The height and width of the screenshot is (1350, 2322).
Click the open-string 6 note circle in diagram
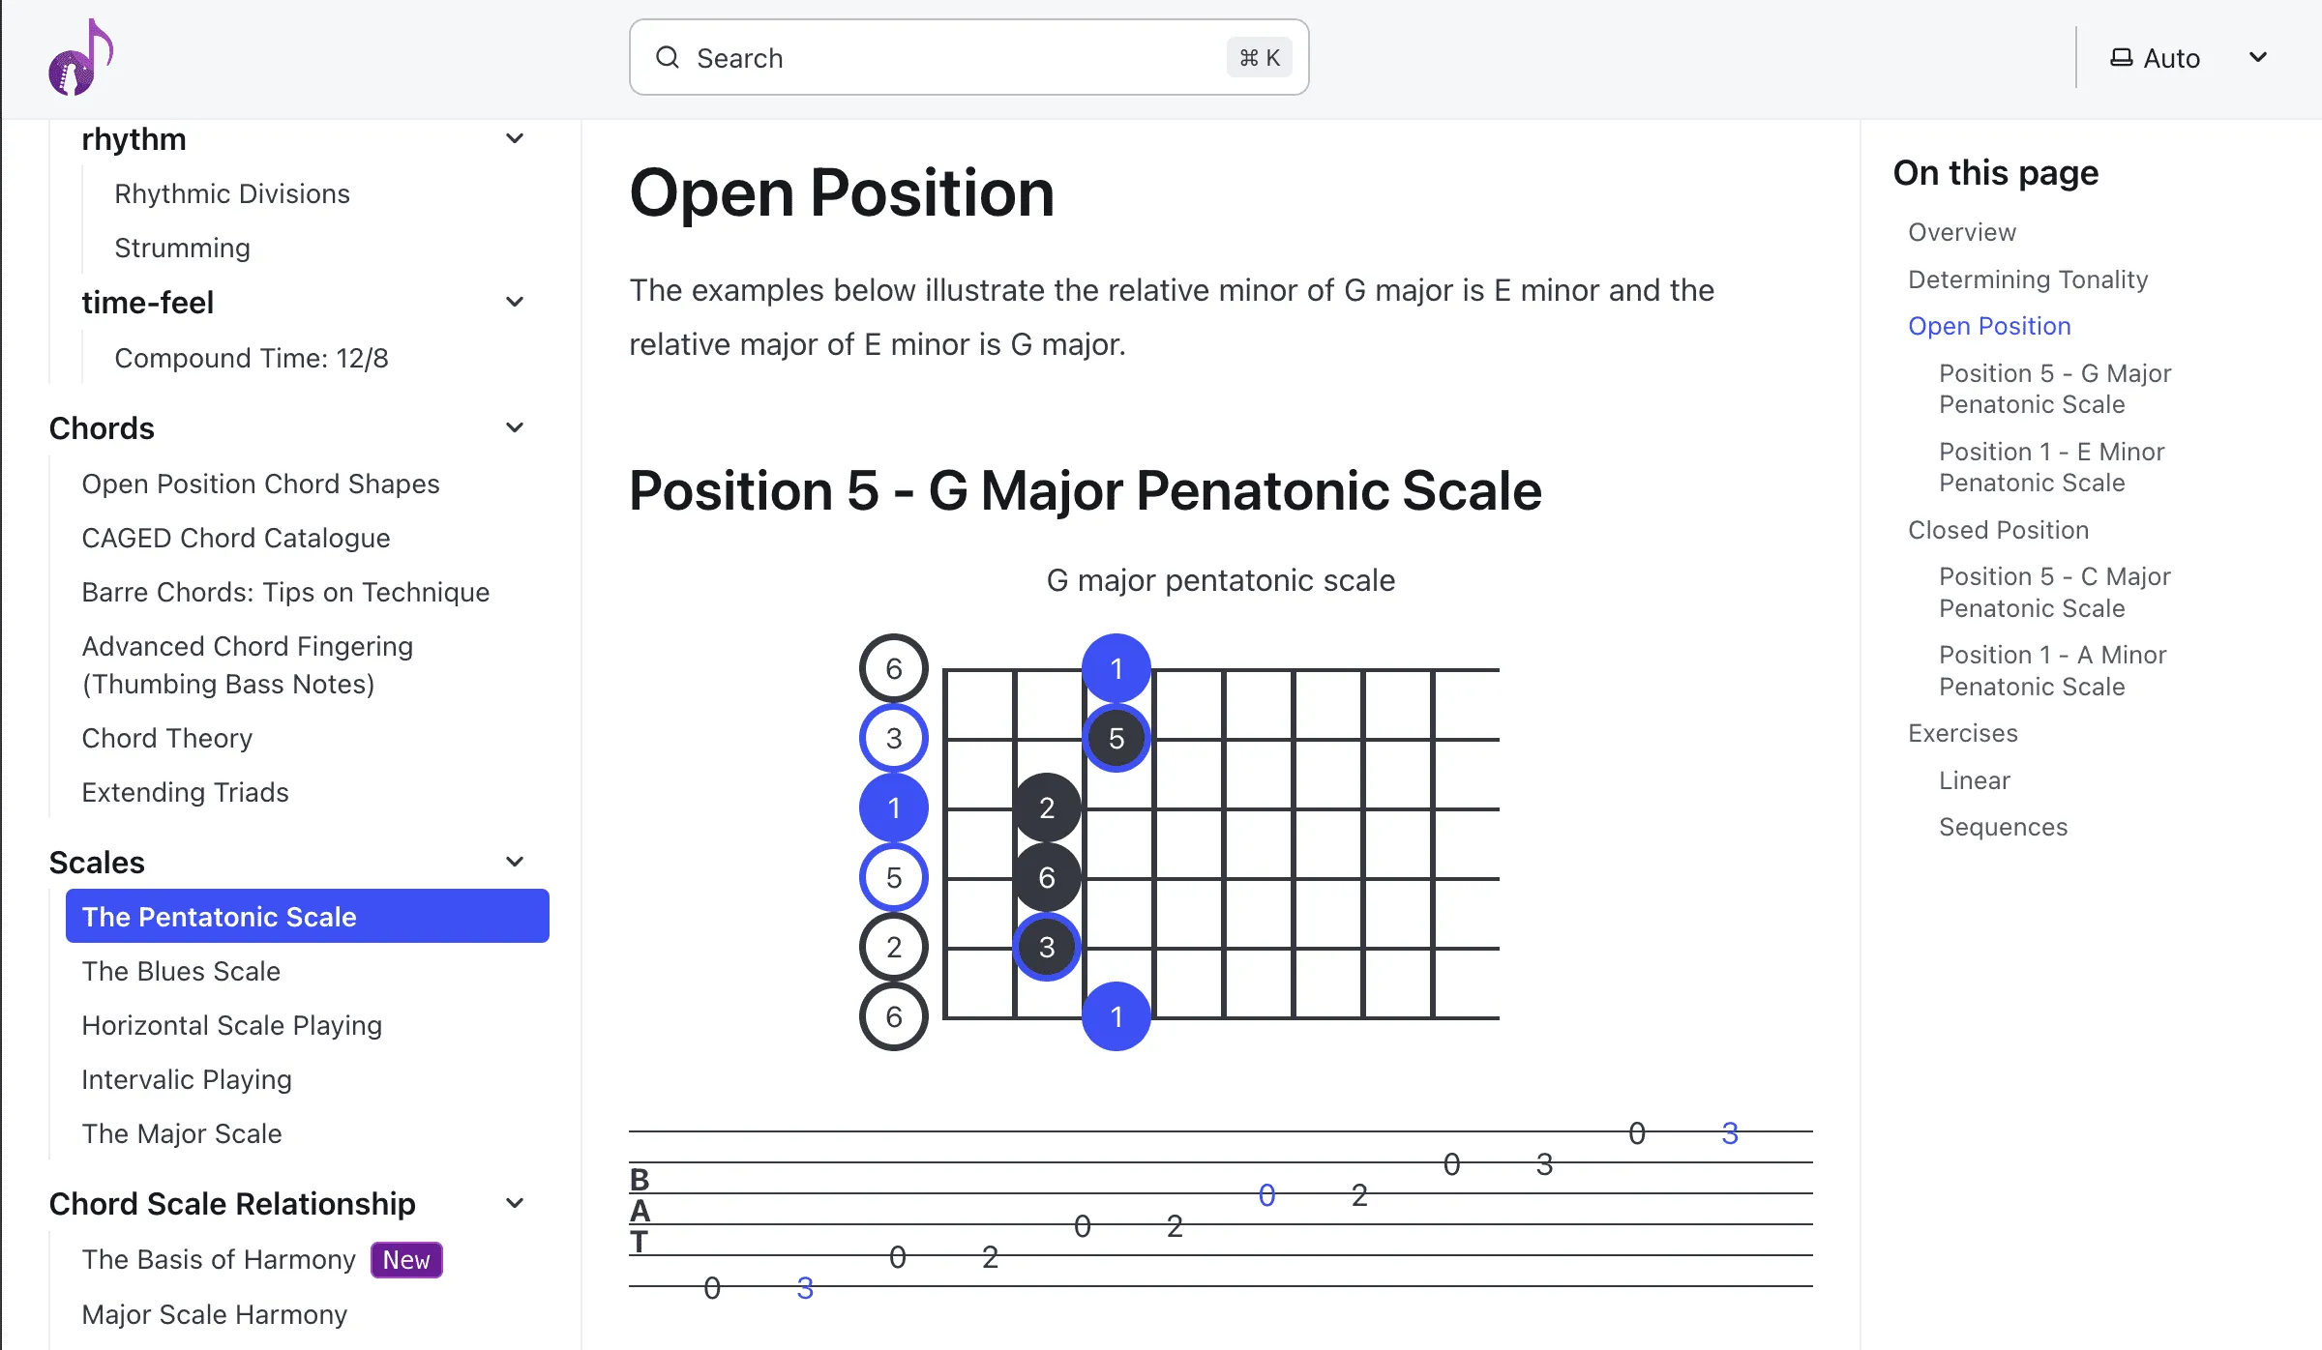(893, 667)
